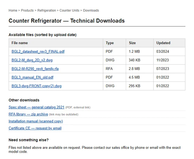The width and height of the screenshot is (194, 159).
Task: Select the RFA type cell
Action: click(x=115, y=69)
